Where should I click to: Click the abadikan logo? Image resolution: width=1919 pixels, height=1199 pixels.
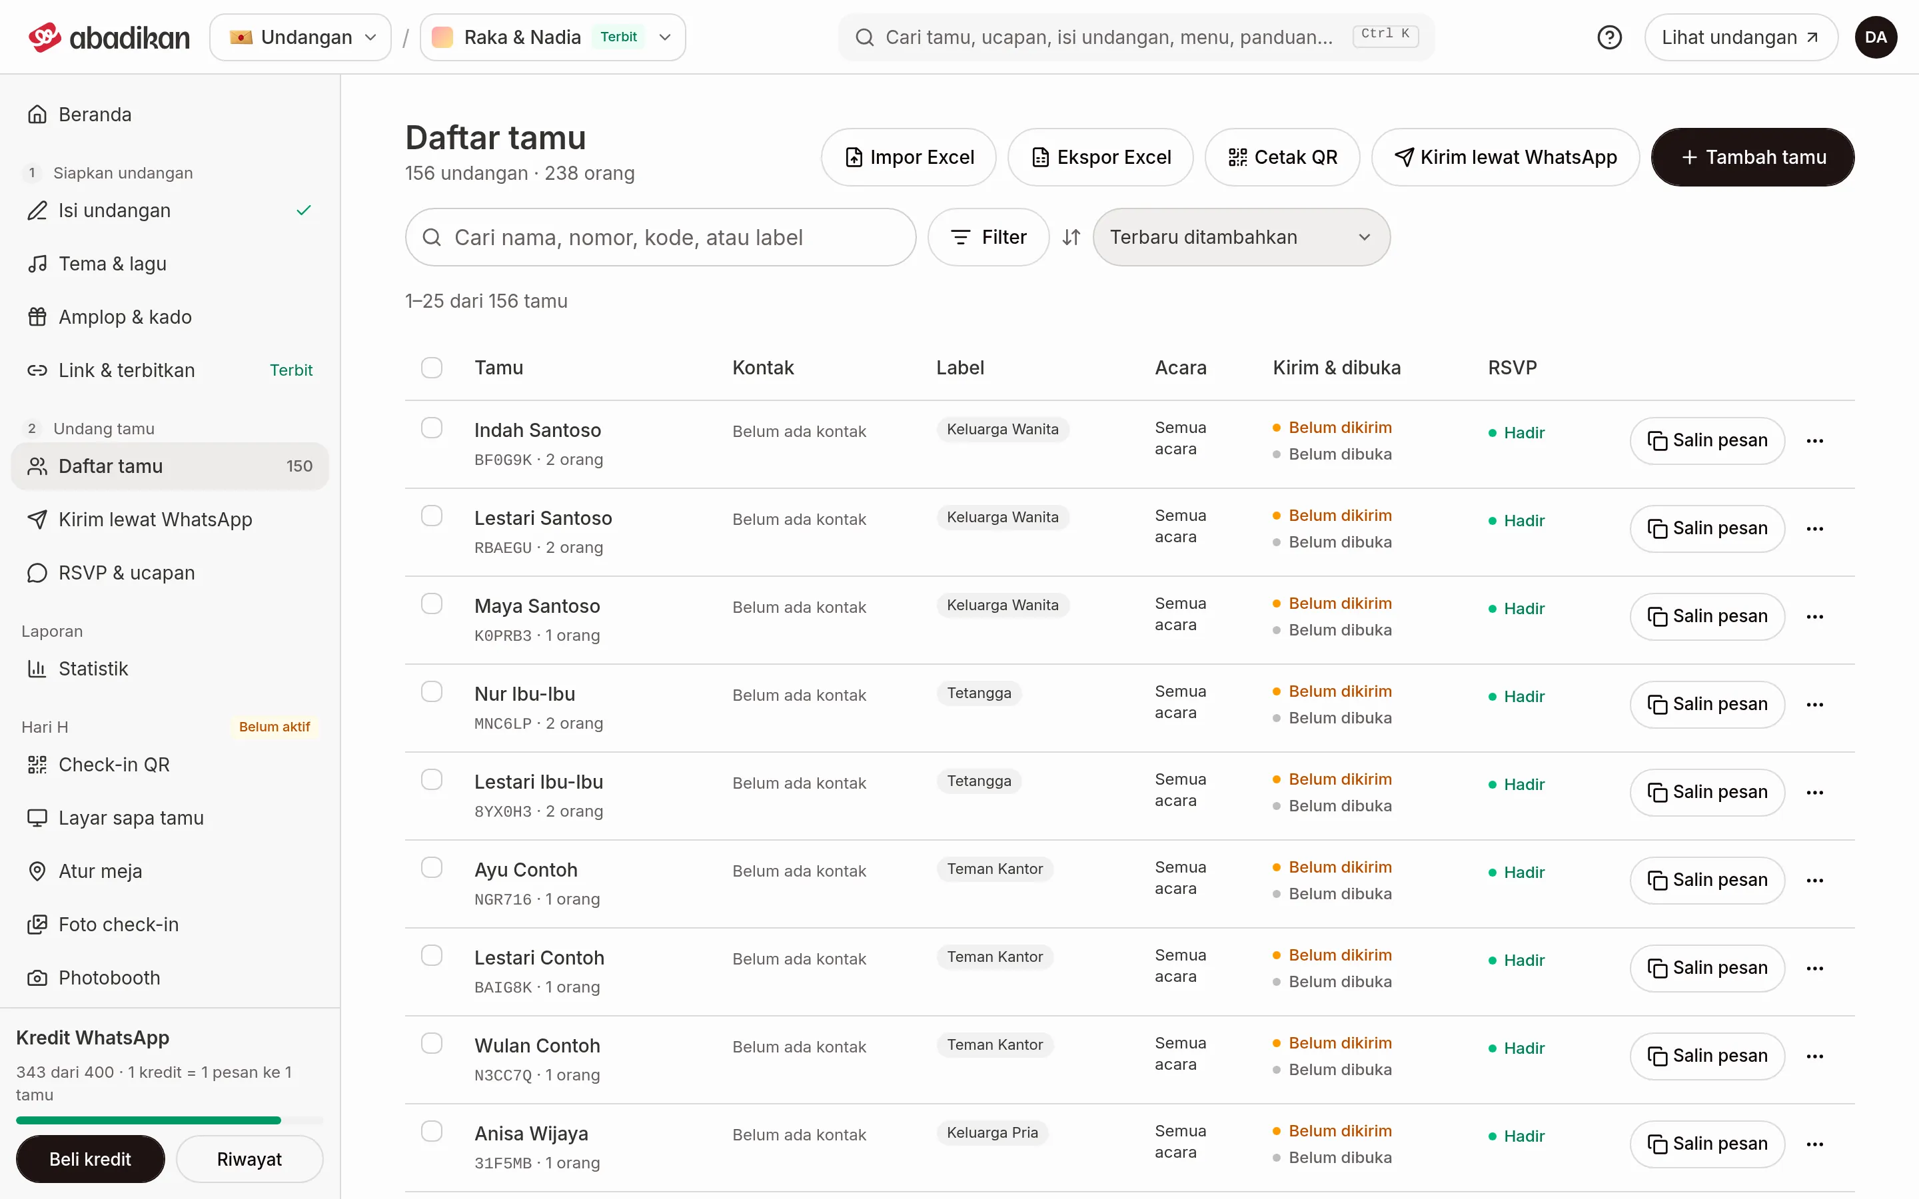[x=109, y=37]
